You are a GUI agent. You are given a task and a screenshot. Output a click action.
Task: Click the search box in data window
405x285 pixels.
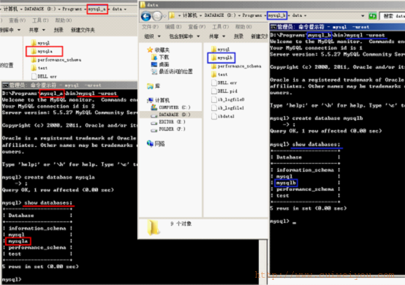[393, 16]
